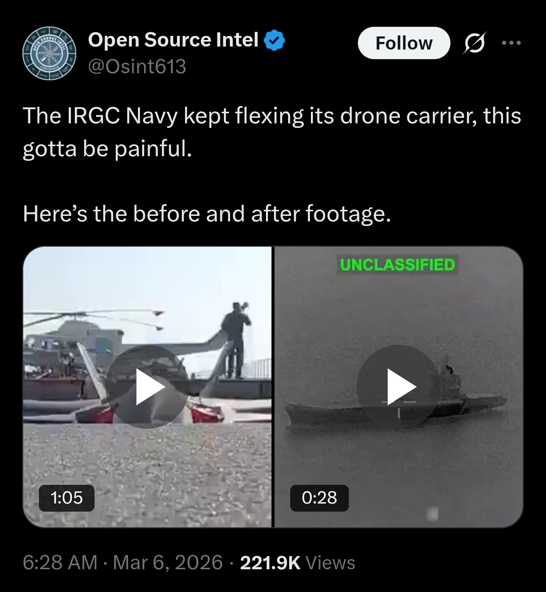Play the helicopter video on the left
The image size is (546, 592).
click(x=147, y=387)
